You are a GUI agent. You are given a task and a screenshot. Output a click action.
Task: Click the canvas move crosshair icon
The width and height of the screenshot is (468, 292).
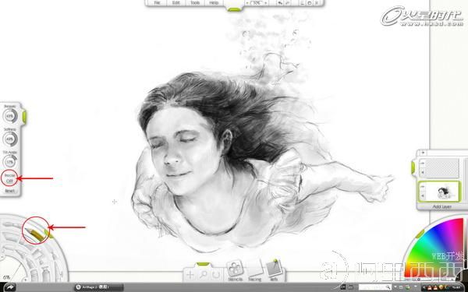[x=190, y=274]
